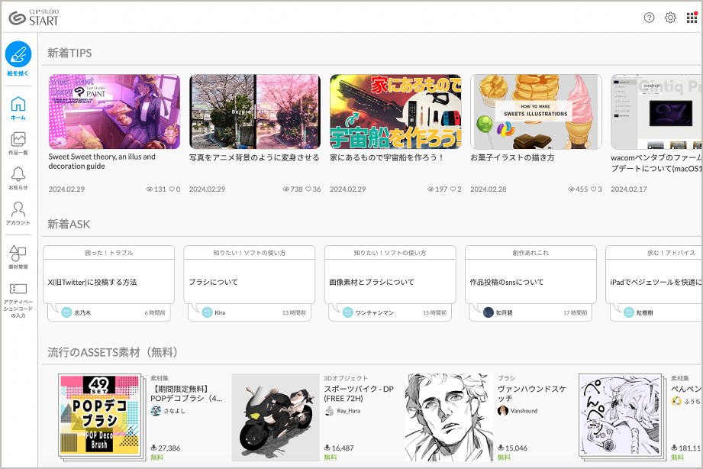Click the Draw (絵を描く) pen icon
The image size is (703, 469).
click(18, 55)
